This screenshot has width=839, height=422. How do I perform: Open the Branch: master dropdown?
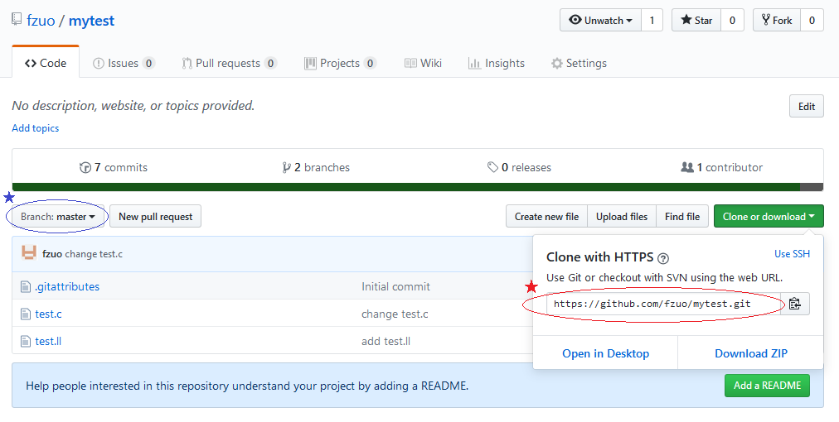[58, 216]
